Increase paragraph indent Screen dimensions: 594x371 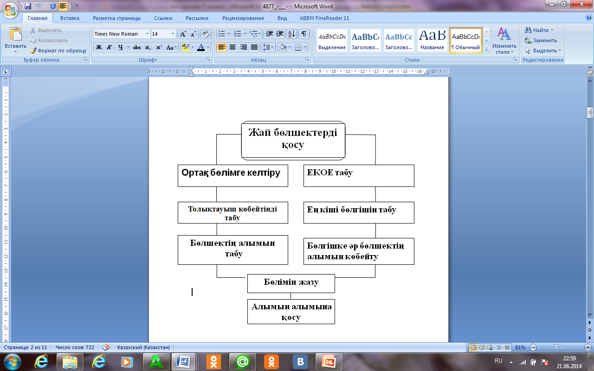tap(280, 34)
